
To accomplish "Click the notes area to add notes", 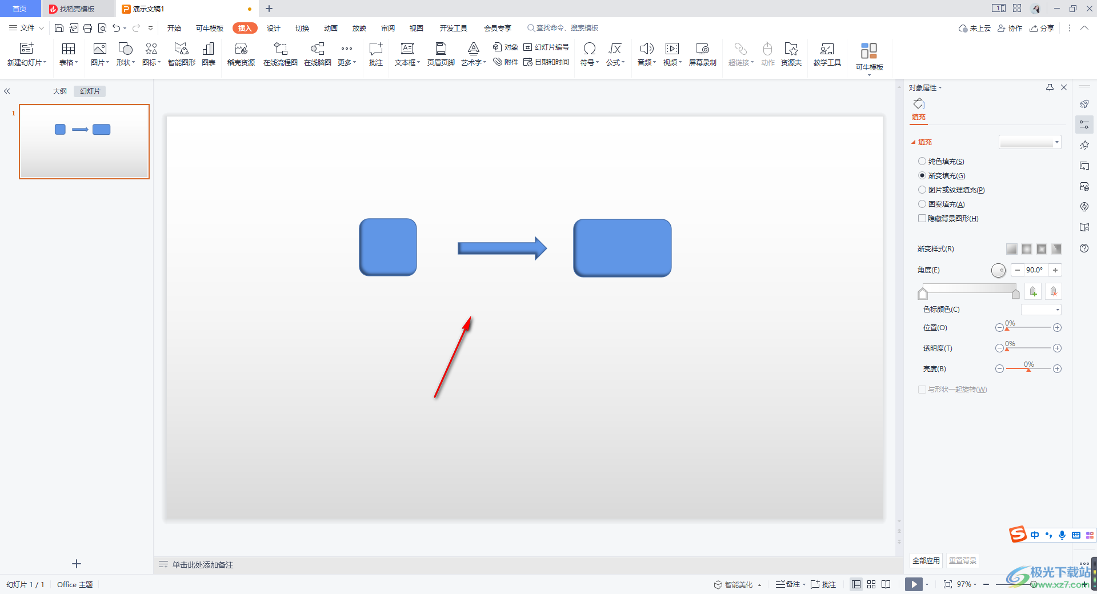I will [x=203, y=565].
